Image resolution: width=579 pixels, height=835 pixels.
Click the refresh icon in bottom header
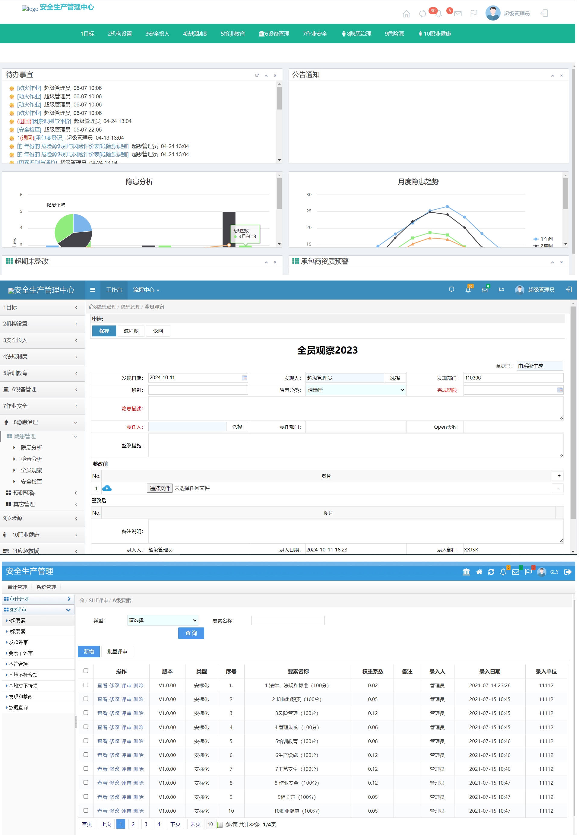491,572
